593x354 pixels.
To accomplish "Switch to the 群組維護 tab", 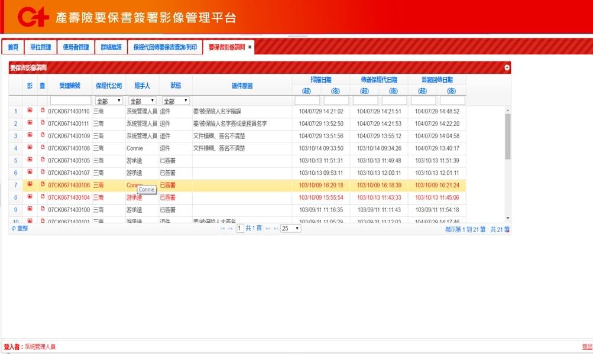I will coord(111,47).
